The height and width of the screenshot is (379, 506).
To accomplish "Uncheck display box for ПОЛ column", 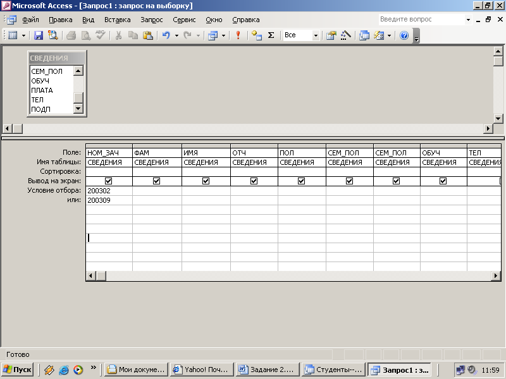I will click(x=302, y=181).
